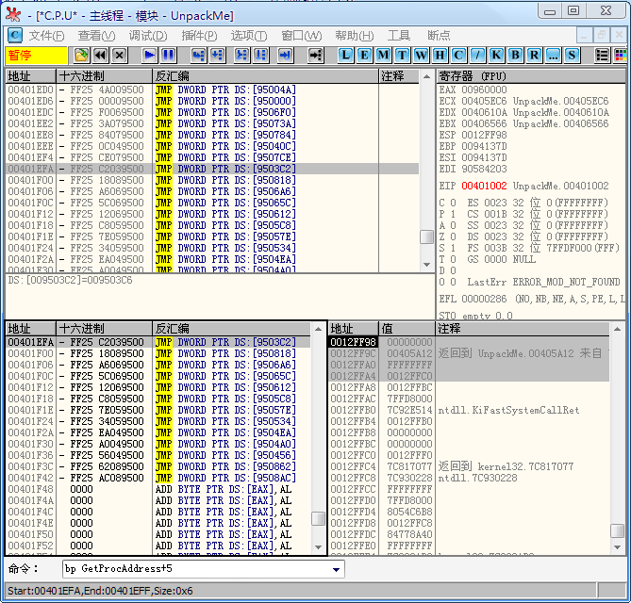Open Executable modules window with E

(365, 55)
